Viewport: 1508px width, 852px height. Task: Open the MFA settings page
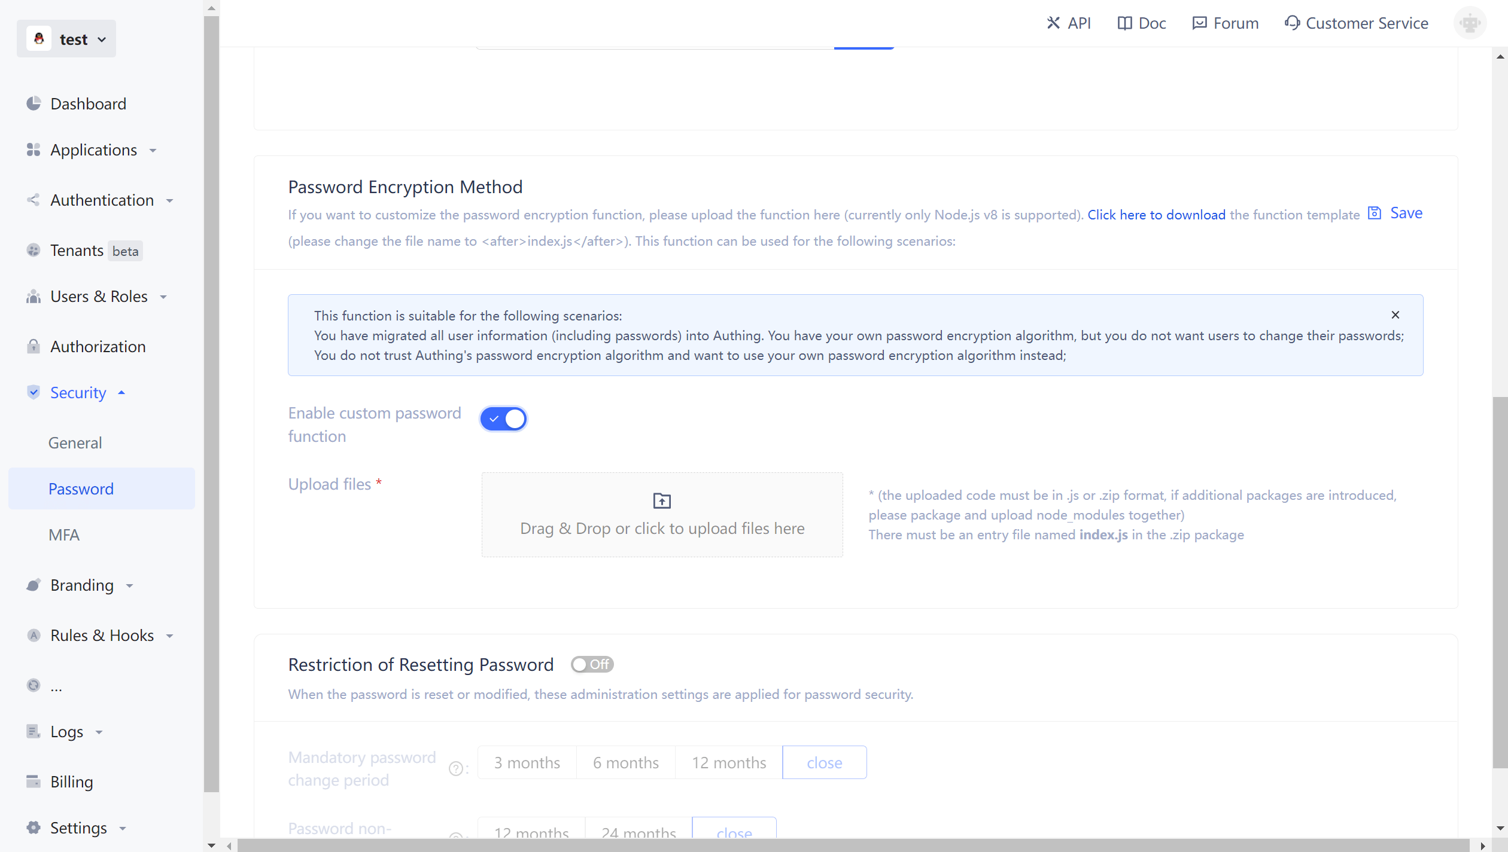64,535
